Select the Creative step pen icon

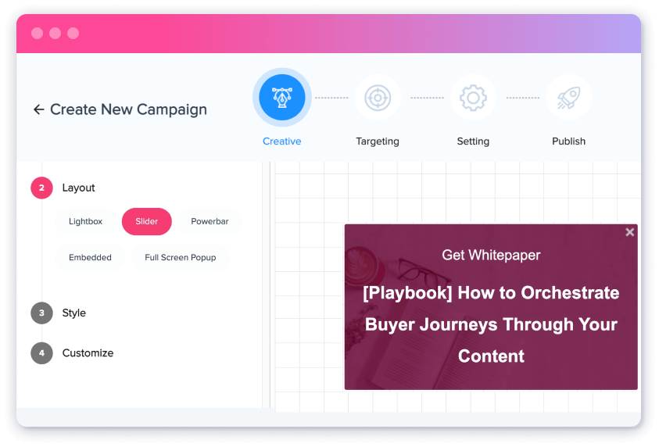[x=282, y=98]
